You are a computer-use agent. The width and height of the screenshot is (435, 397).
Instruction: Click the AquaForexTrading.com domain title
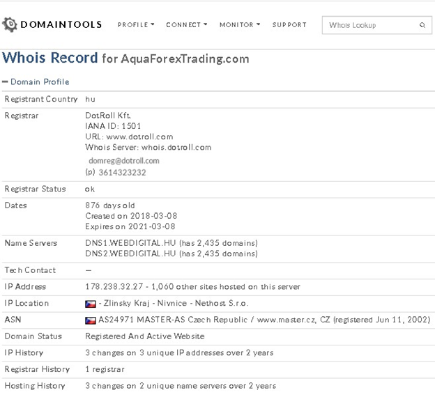(185, 59)
